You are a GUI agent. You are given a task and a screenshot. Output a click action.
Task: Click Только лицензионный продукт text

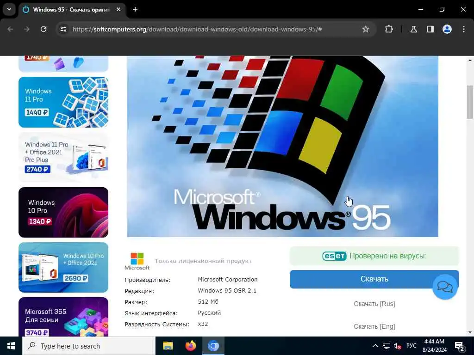pos(203,261)
